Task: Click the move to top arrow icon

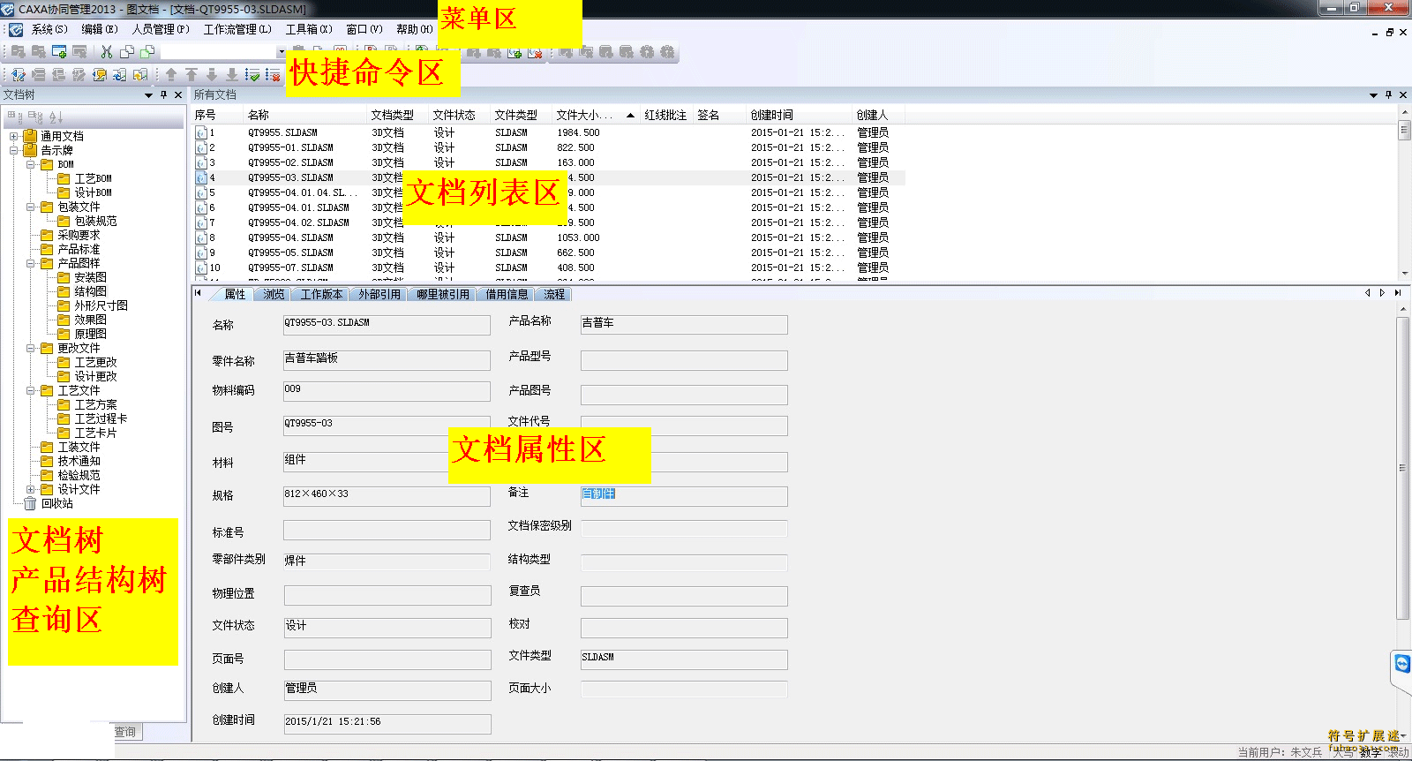Action: (192, 75)
